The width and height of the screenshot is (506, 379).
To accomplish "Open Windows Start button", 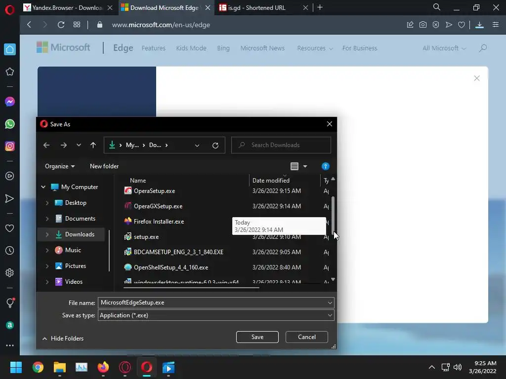I will [16, 367].
